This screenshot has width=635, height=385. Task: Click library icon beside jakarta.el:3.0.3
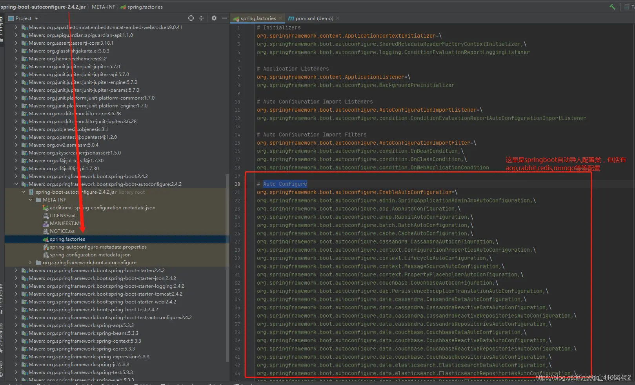24,51
